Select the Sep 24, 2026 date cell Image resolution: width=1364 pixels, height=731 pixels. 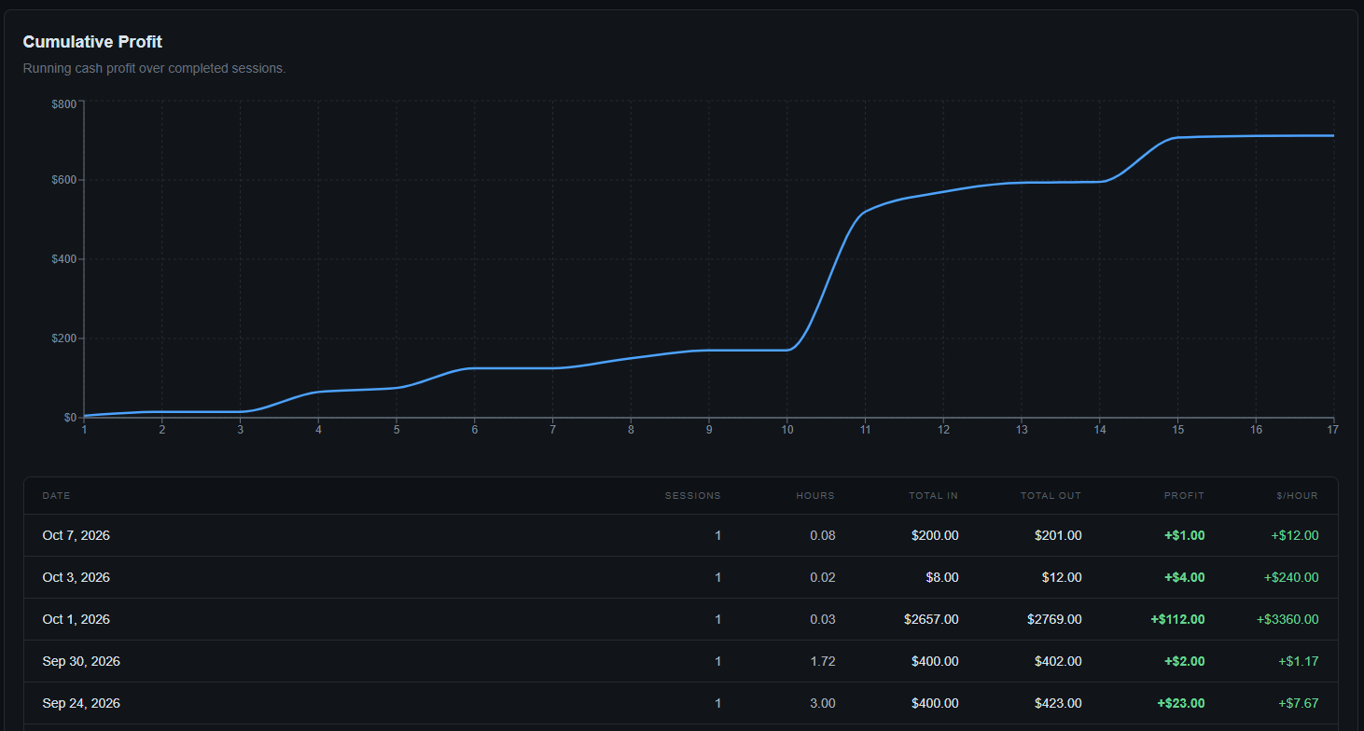[x=81, y=703]
